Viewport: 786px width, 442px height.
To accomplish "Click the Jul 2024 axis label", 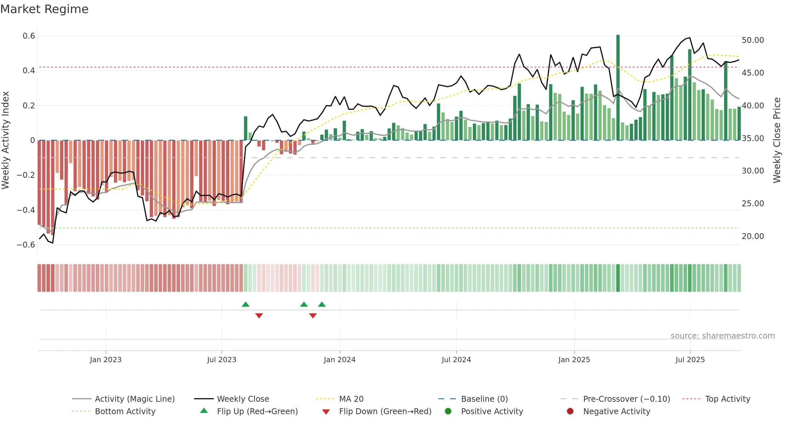I will click(456, 359).
